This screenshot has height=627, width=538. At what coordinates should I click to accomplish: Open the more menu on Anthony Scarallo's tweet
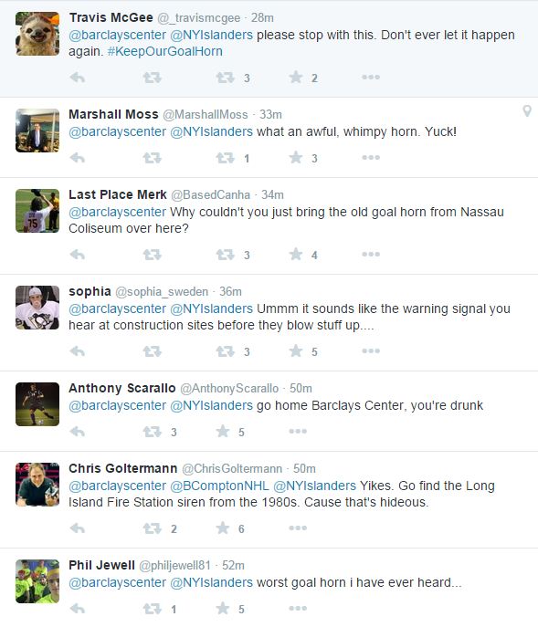(298, 431)
